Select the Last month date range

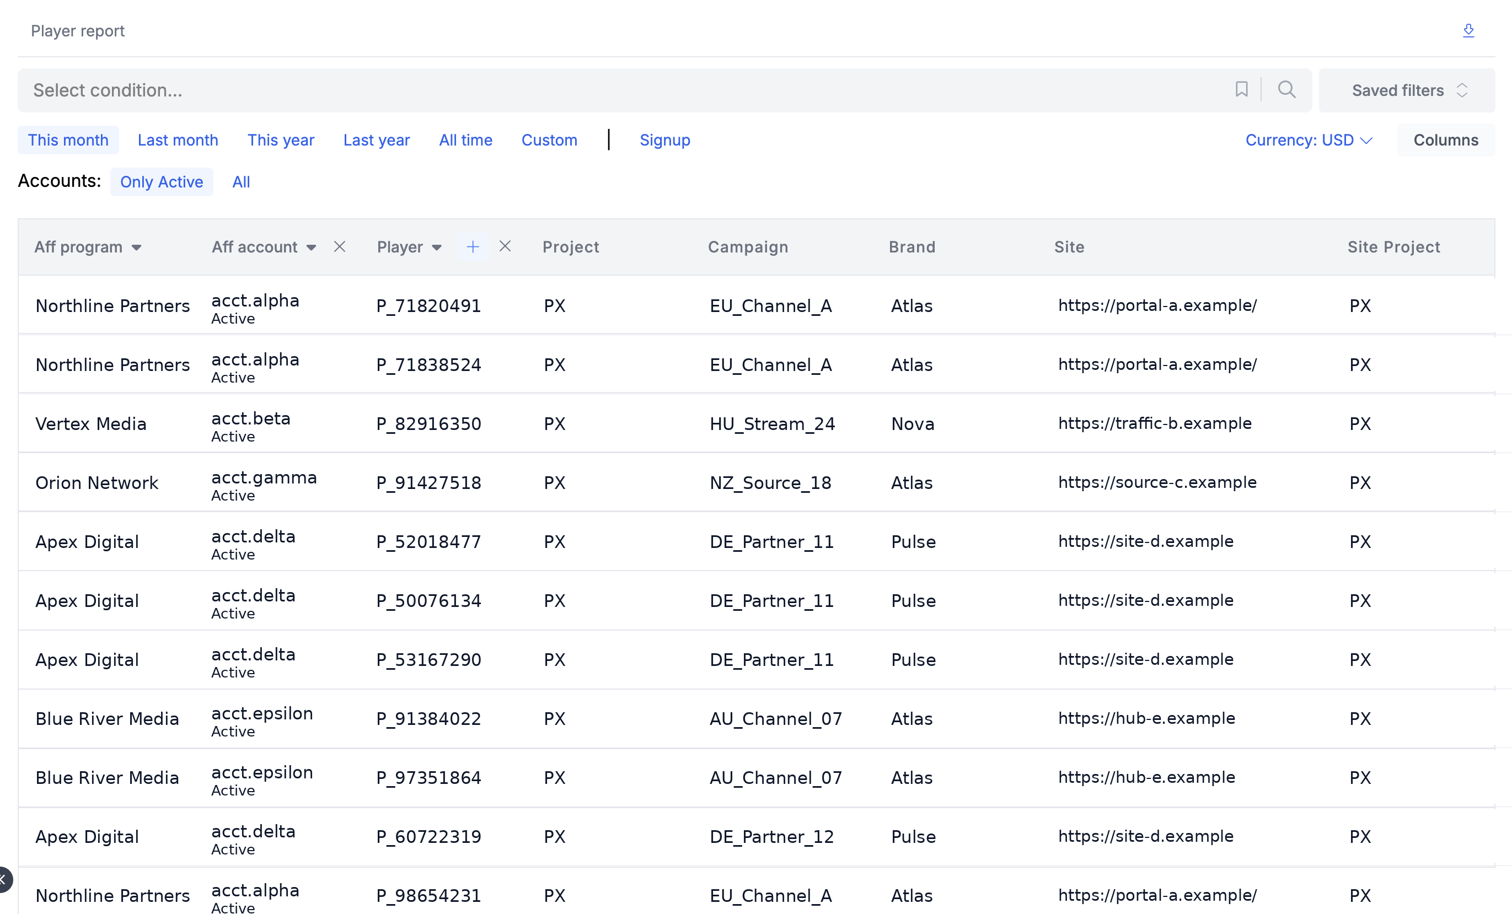click(x=178, y=140)
